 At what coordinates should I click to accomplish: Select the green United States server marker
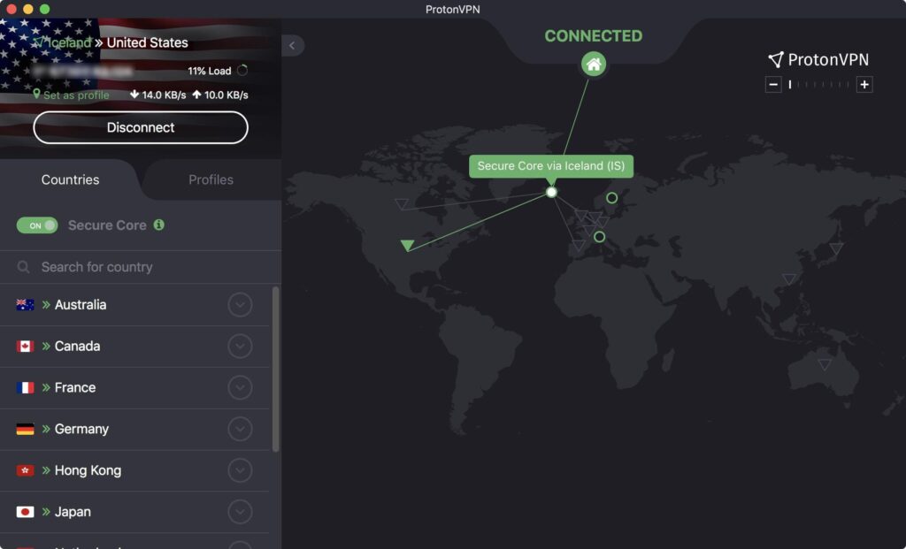point(407,246)
